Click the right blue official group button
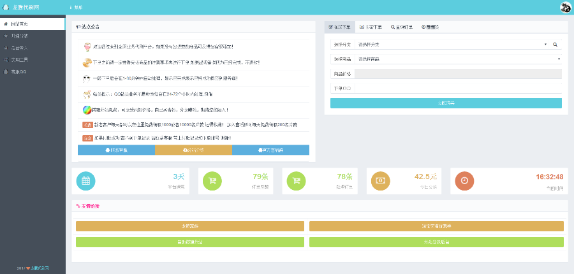This screenshot has height=274, width=574. coord(270,150)
